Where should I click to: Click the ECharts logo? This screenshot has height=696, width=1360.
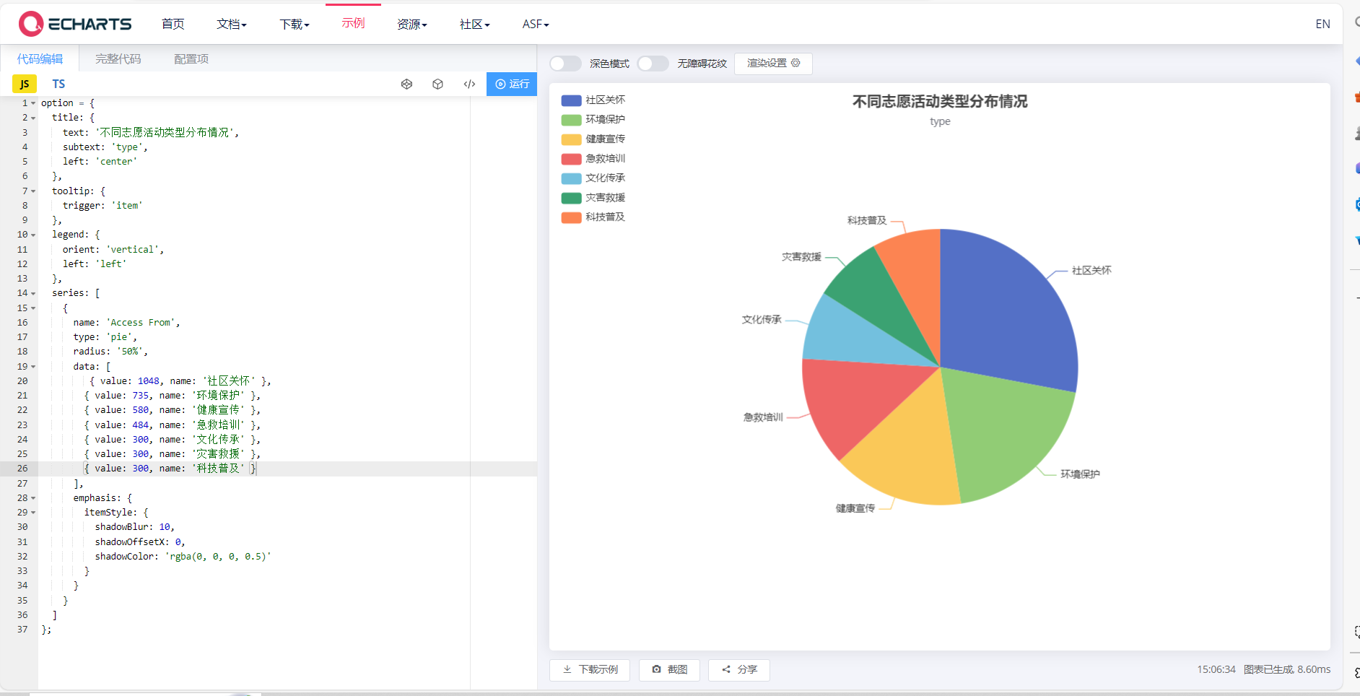[x=76, y=23]
